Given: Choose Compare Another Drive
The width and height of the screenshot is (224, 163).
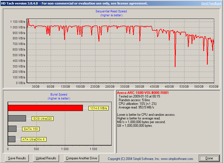Looking at the screenshot, I should tap(81, 158).
